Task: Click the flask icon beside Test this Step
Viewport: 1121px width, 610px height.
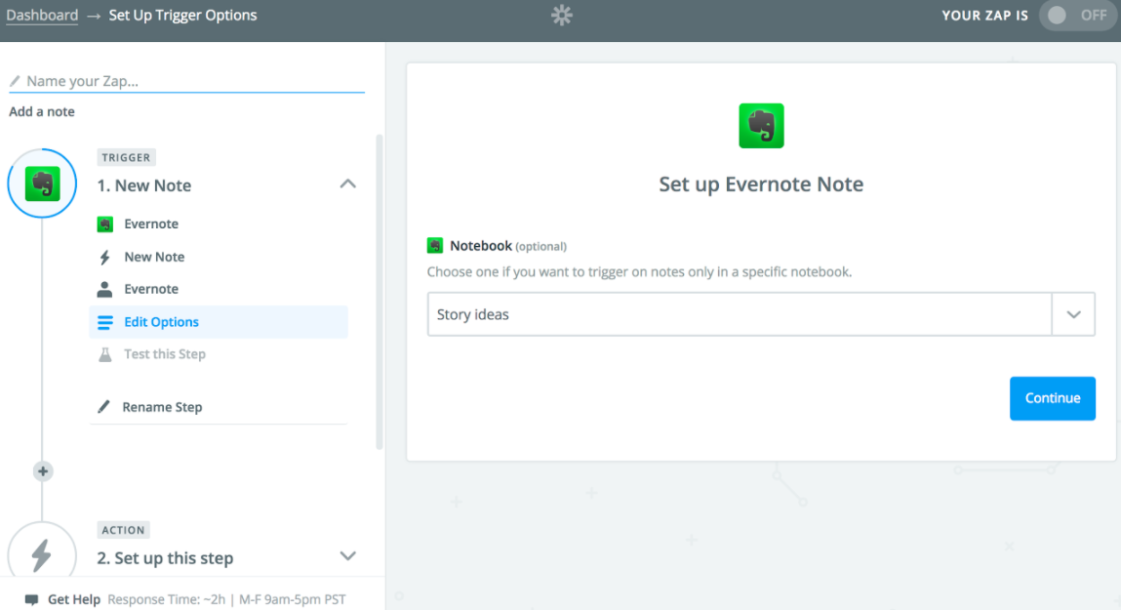Action: [105, 354]
